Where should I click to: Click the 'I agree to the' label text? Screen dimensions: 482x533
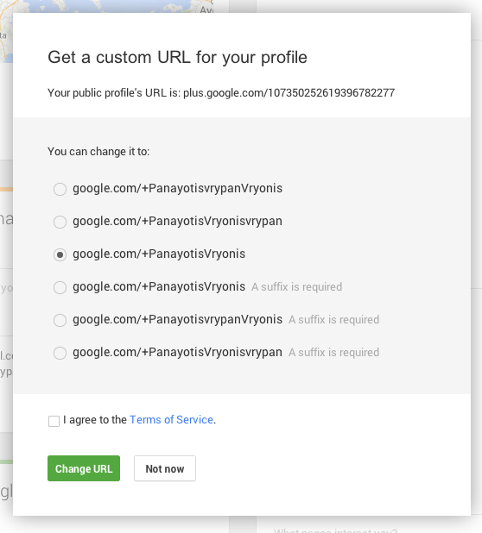click(95, 420)
